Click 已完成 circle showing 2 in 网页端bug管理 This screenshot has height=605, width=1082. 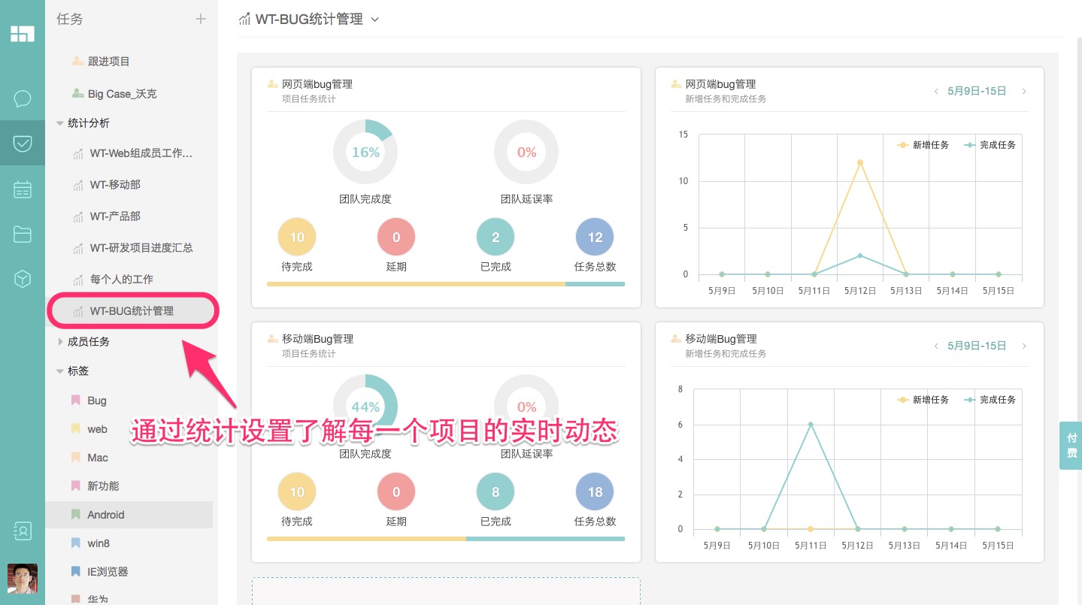point(496,237)
